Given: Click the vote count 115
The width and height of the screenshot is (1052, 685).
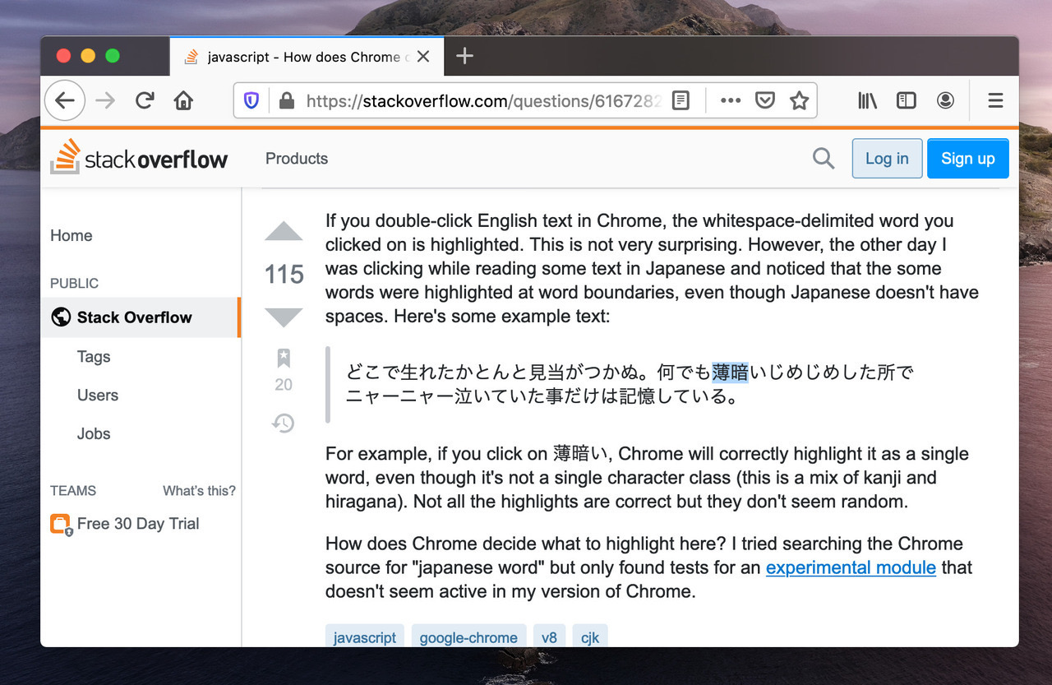Looking at the screenshot, I should click(x=284, y=274).
